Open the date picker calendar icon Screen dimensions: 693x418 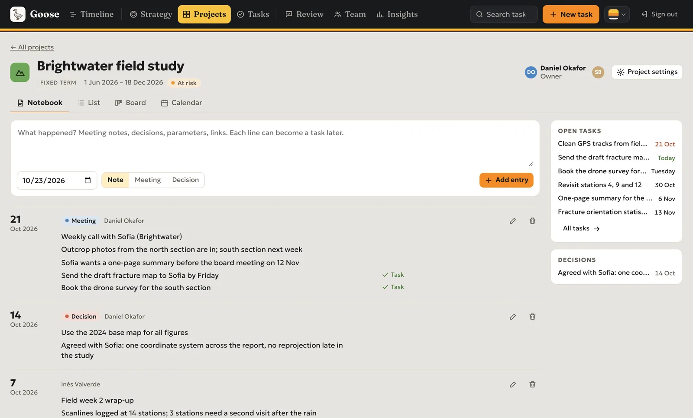point(87,181)
